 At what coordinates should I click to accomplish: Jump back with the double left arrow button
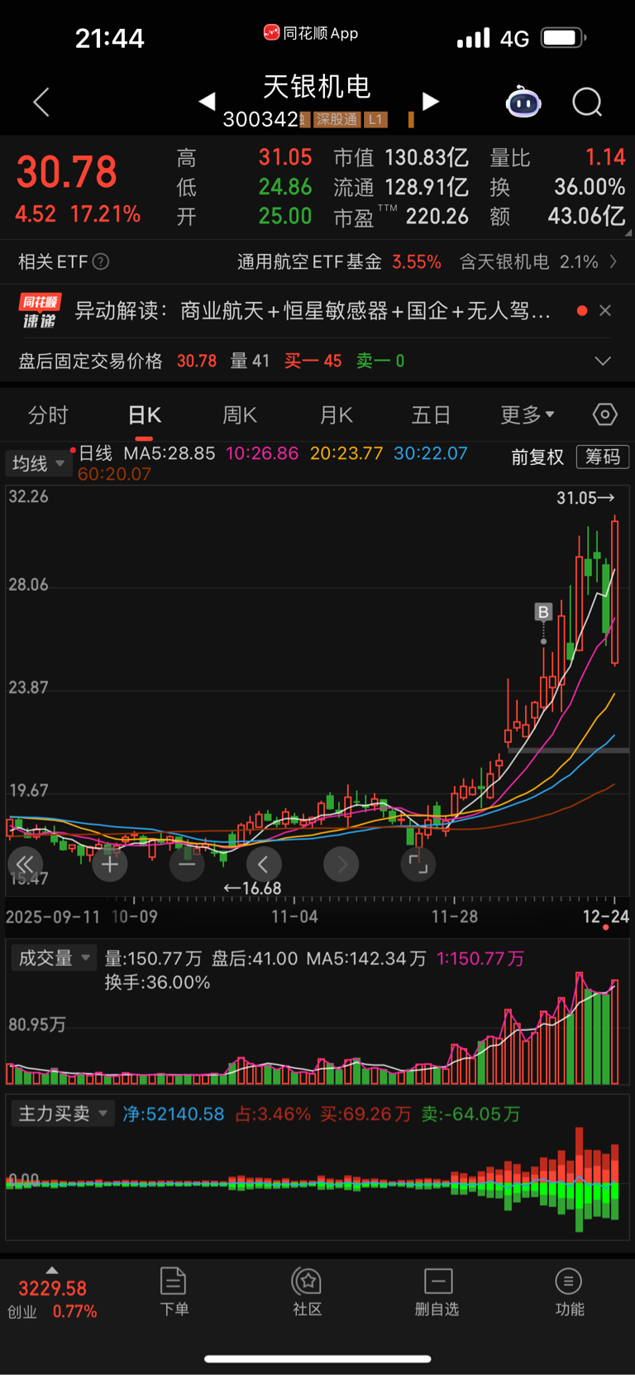pos(25,865)
